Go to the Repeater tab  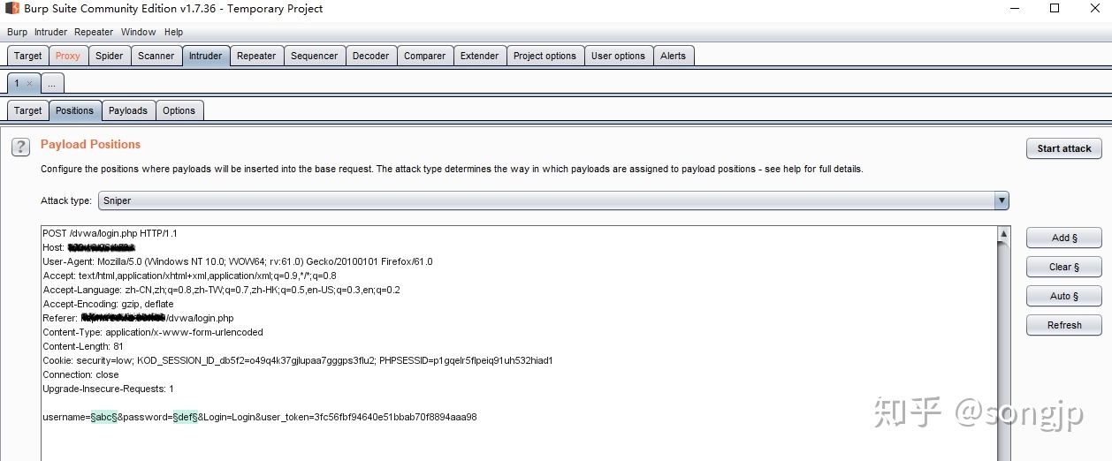point(256,56)
